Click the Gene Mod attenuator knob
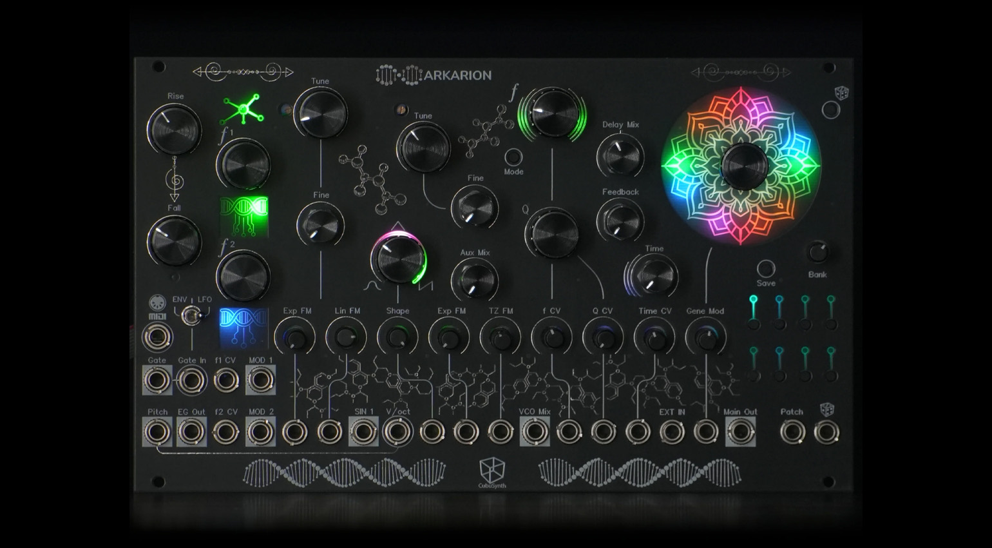Image resolution: width=992 pixels, height=548 pixels. (707, 338)
